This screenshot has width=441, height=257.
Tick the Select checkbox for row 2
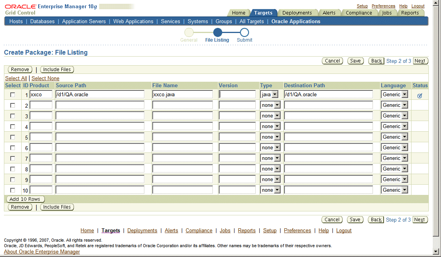[13, 105]
